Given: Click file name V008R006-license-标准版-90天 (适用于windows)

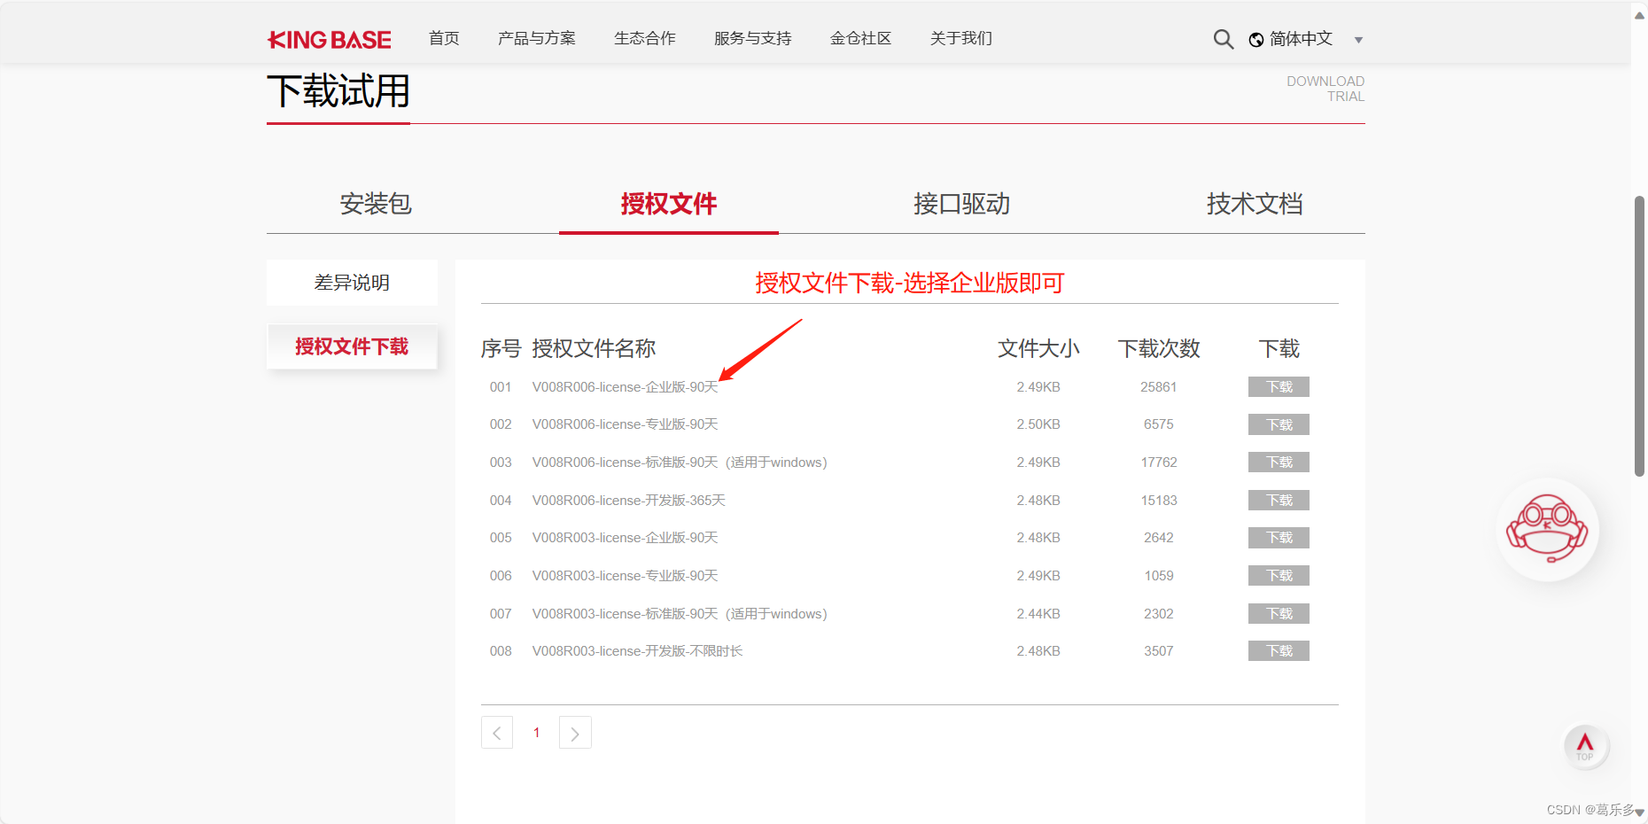Looking at the screenshot, I should click(x=680, y=463).
